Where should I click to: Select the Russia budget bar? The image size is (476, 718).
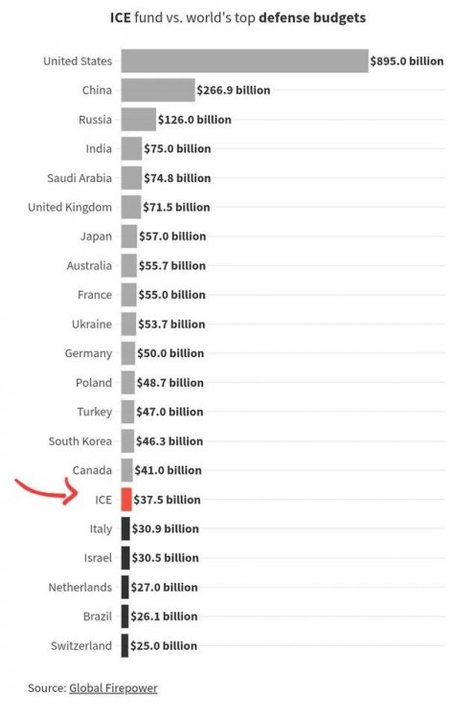click(x=139, y=120)
